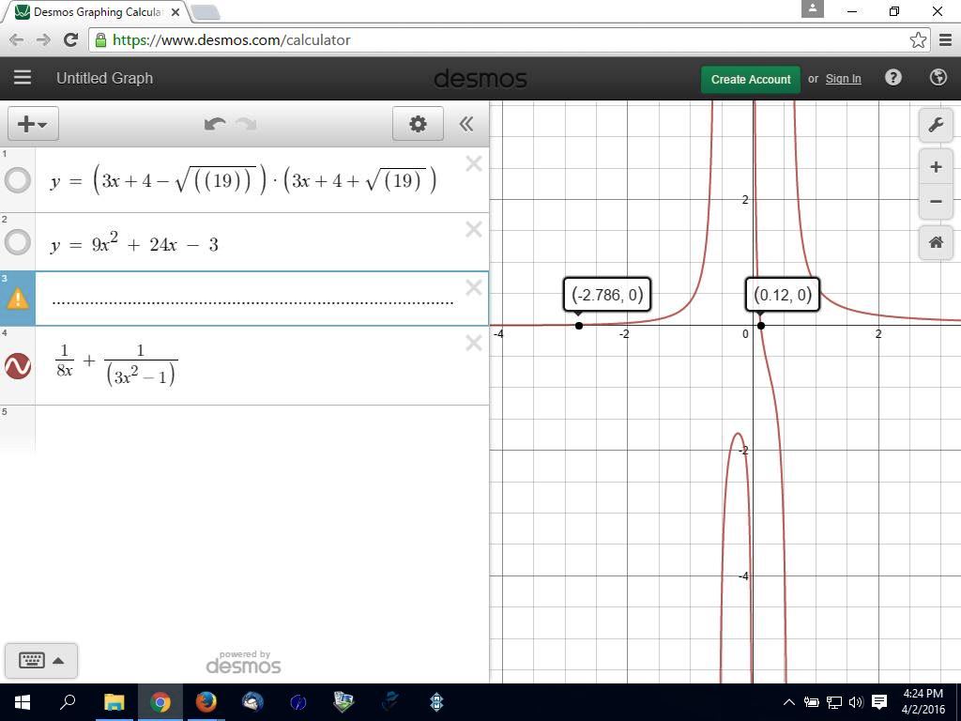This screenshot has width=961, height=721.
Task: Zoom out on the graph
Action: click(936, 201)
